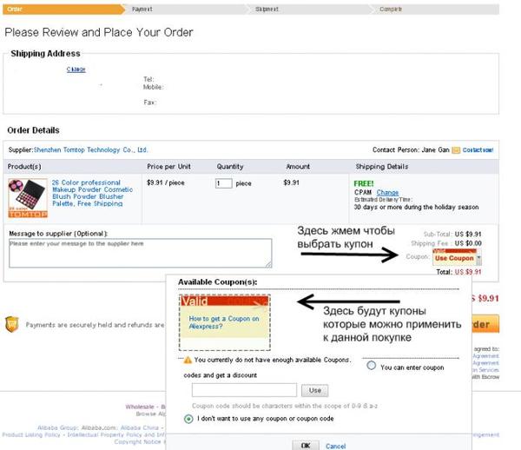Click the Payment step in progress bar
Screen dimensions: 521x450
tap(145, 8)
